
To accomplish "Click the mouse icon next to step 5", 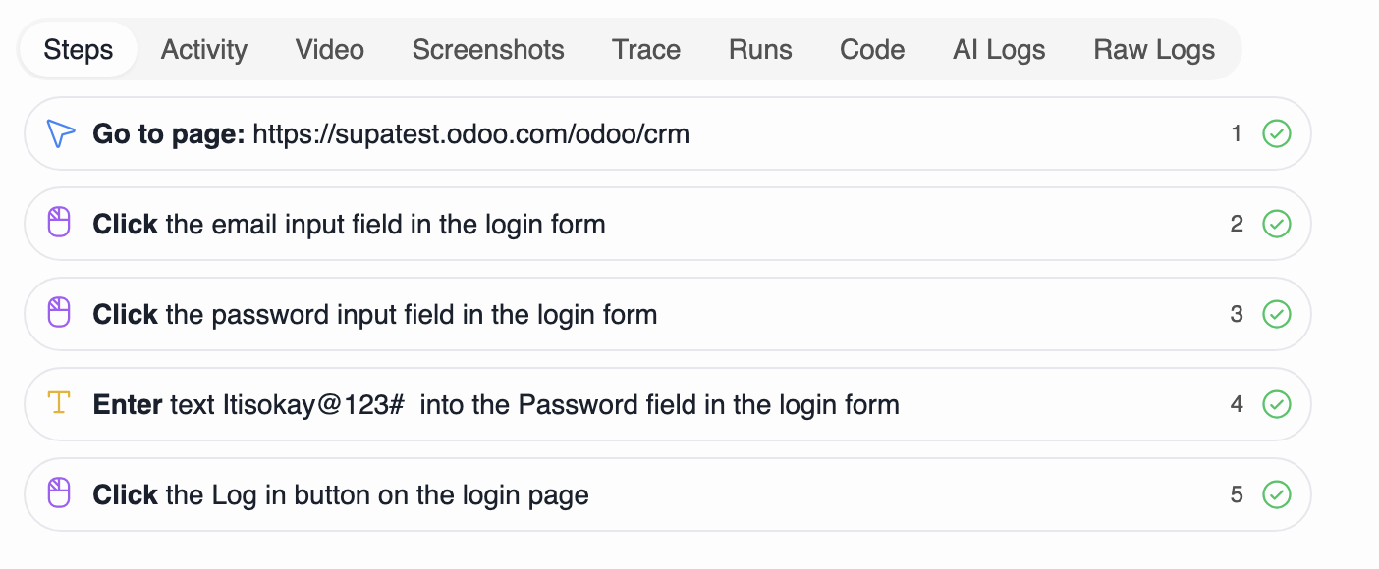I will coord(60,493).
